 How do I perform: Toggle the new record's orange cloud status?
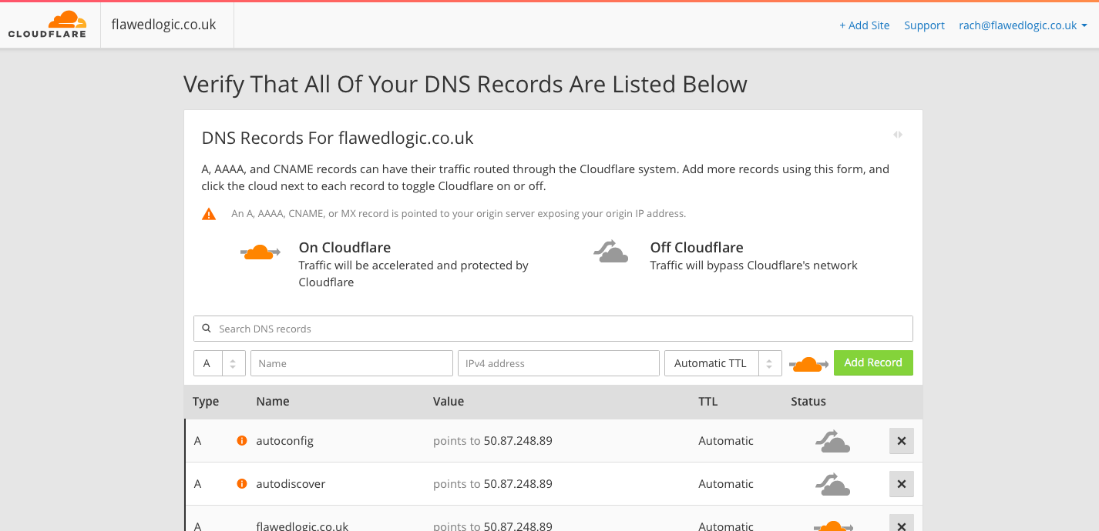(808, 364)
